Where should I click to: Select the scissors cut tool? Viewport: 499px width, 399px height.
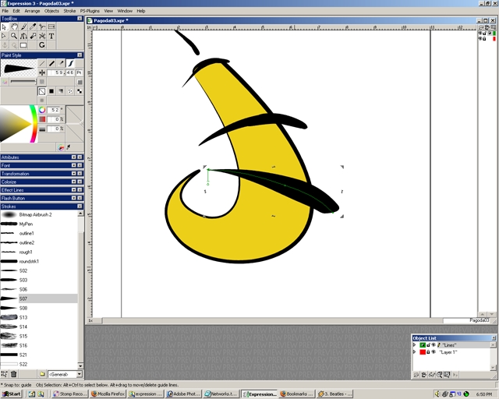42,36
